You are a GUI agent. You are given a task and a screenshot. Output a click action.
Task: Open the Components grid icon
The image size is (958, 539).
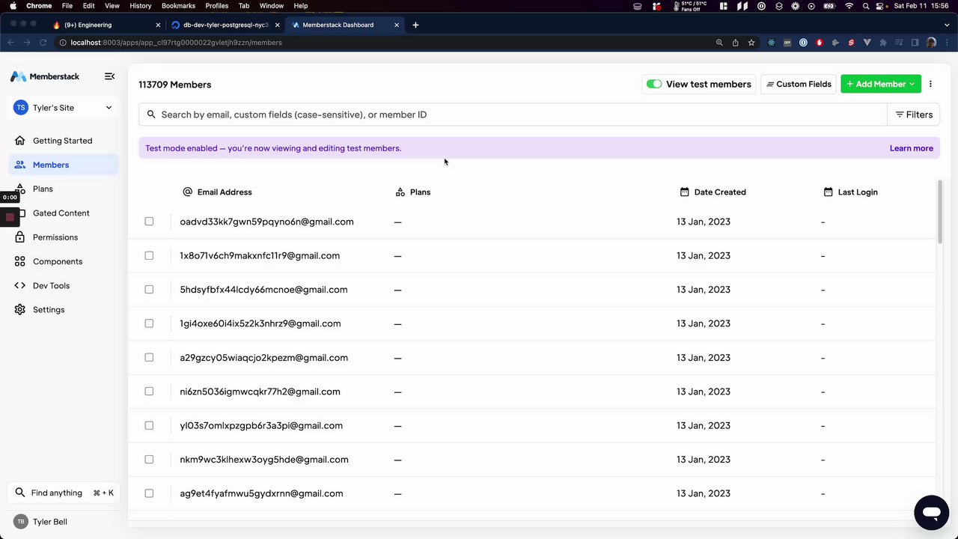19,261
